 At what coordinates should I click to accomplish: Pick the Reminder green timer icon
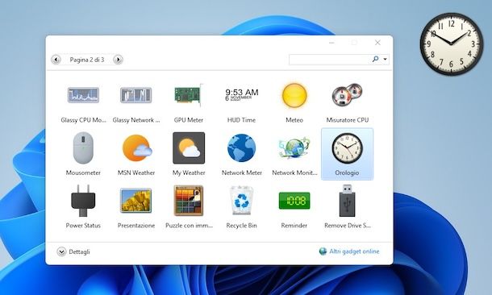294,201
